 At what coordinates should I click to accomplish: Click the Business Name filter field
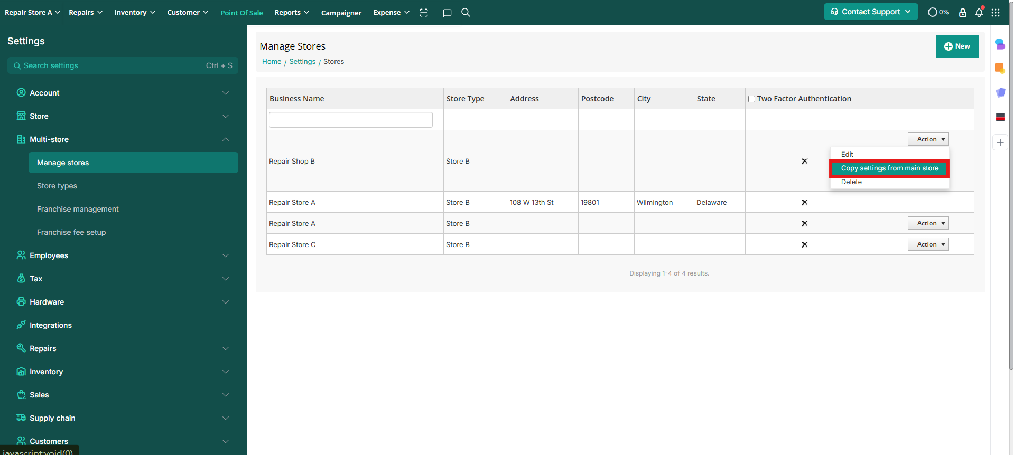point(350,120)
